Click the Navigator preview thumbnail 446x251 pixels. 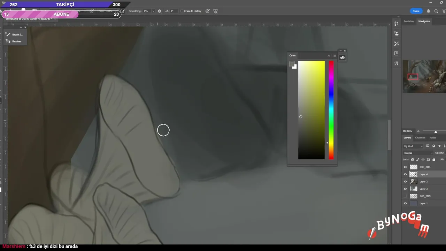[x=424, y=76]
